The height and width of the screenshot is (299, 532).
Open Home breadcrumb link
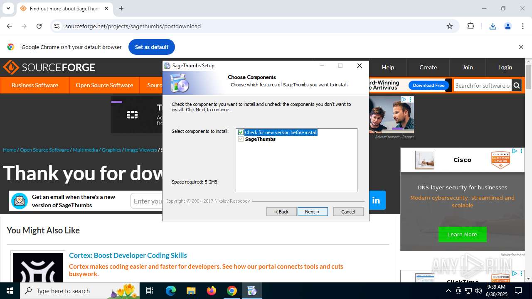(x=9, y=150)
